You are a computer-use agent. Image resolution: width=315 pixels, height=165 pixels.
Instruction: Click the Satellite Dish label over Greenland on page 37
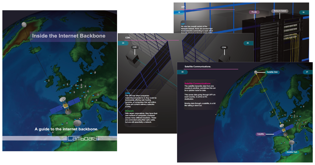pos(272,72)
